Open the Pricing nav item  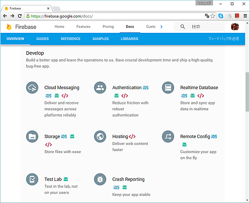click(x=108, y=27)
